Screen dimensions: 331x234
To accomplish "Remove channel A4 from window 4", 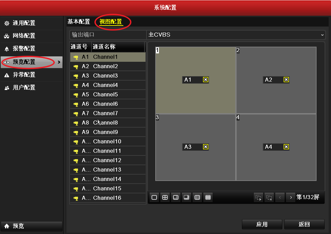I will 286,147.
